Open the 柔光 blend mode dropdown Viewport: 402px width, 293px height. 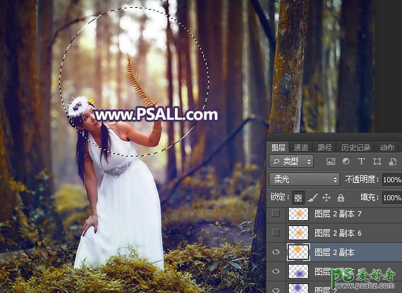pos(304,180)
